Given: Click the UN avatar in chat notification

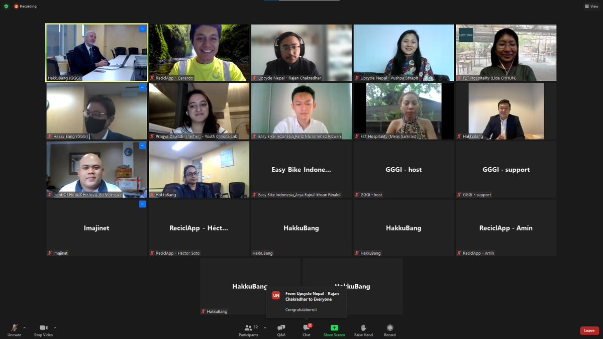Looking at the screenshot, I should point(276,295).
